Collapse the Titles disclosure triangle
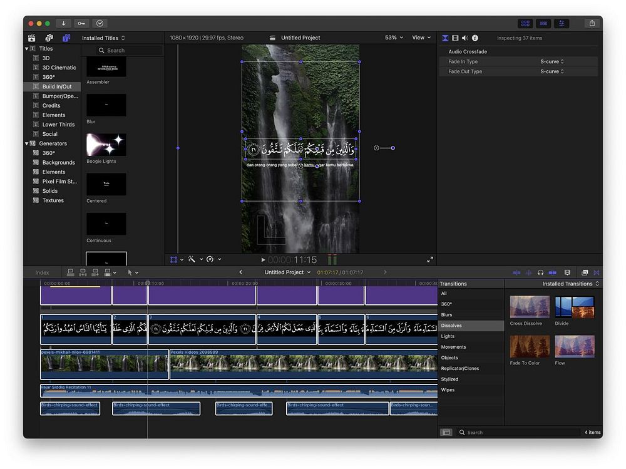 coord(27,48)
